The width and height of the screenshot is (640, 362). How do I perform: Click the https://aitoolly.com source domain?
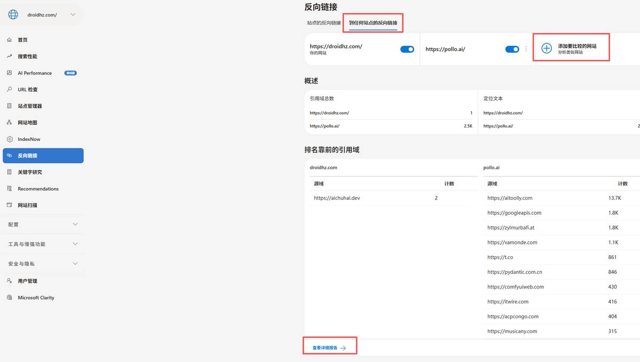510,198
